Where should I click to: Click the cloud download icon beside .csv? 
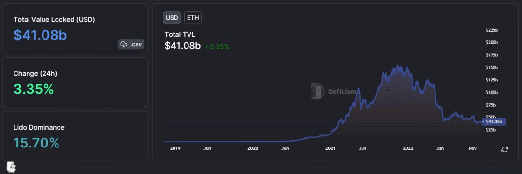124,44
